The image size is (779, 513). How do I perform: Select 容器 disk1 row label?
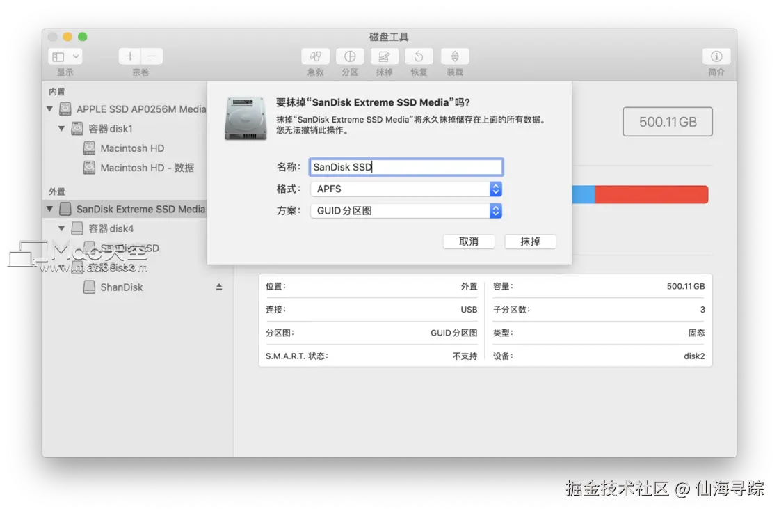(111, 128)
